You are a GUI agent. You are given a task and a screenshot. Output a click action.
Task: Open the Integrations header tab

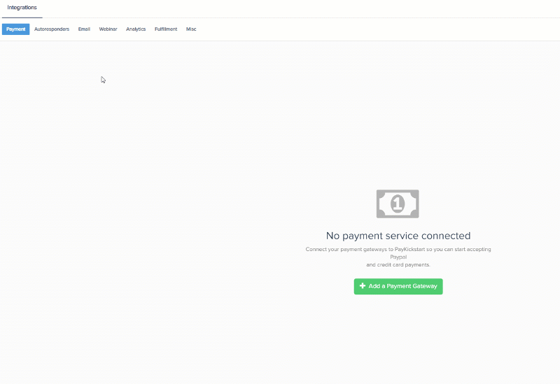22,8
